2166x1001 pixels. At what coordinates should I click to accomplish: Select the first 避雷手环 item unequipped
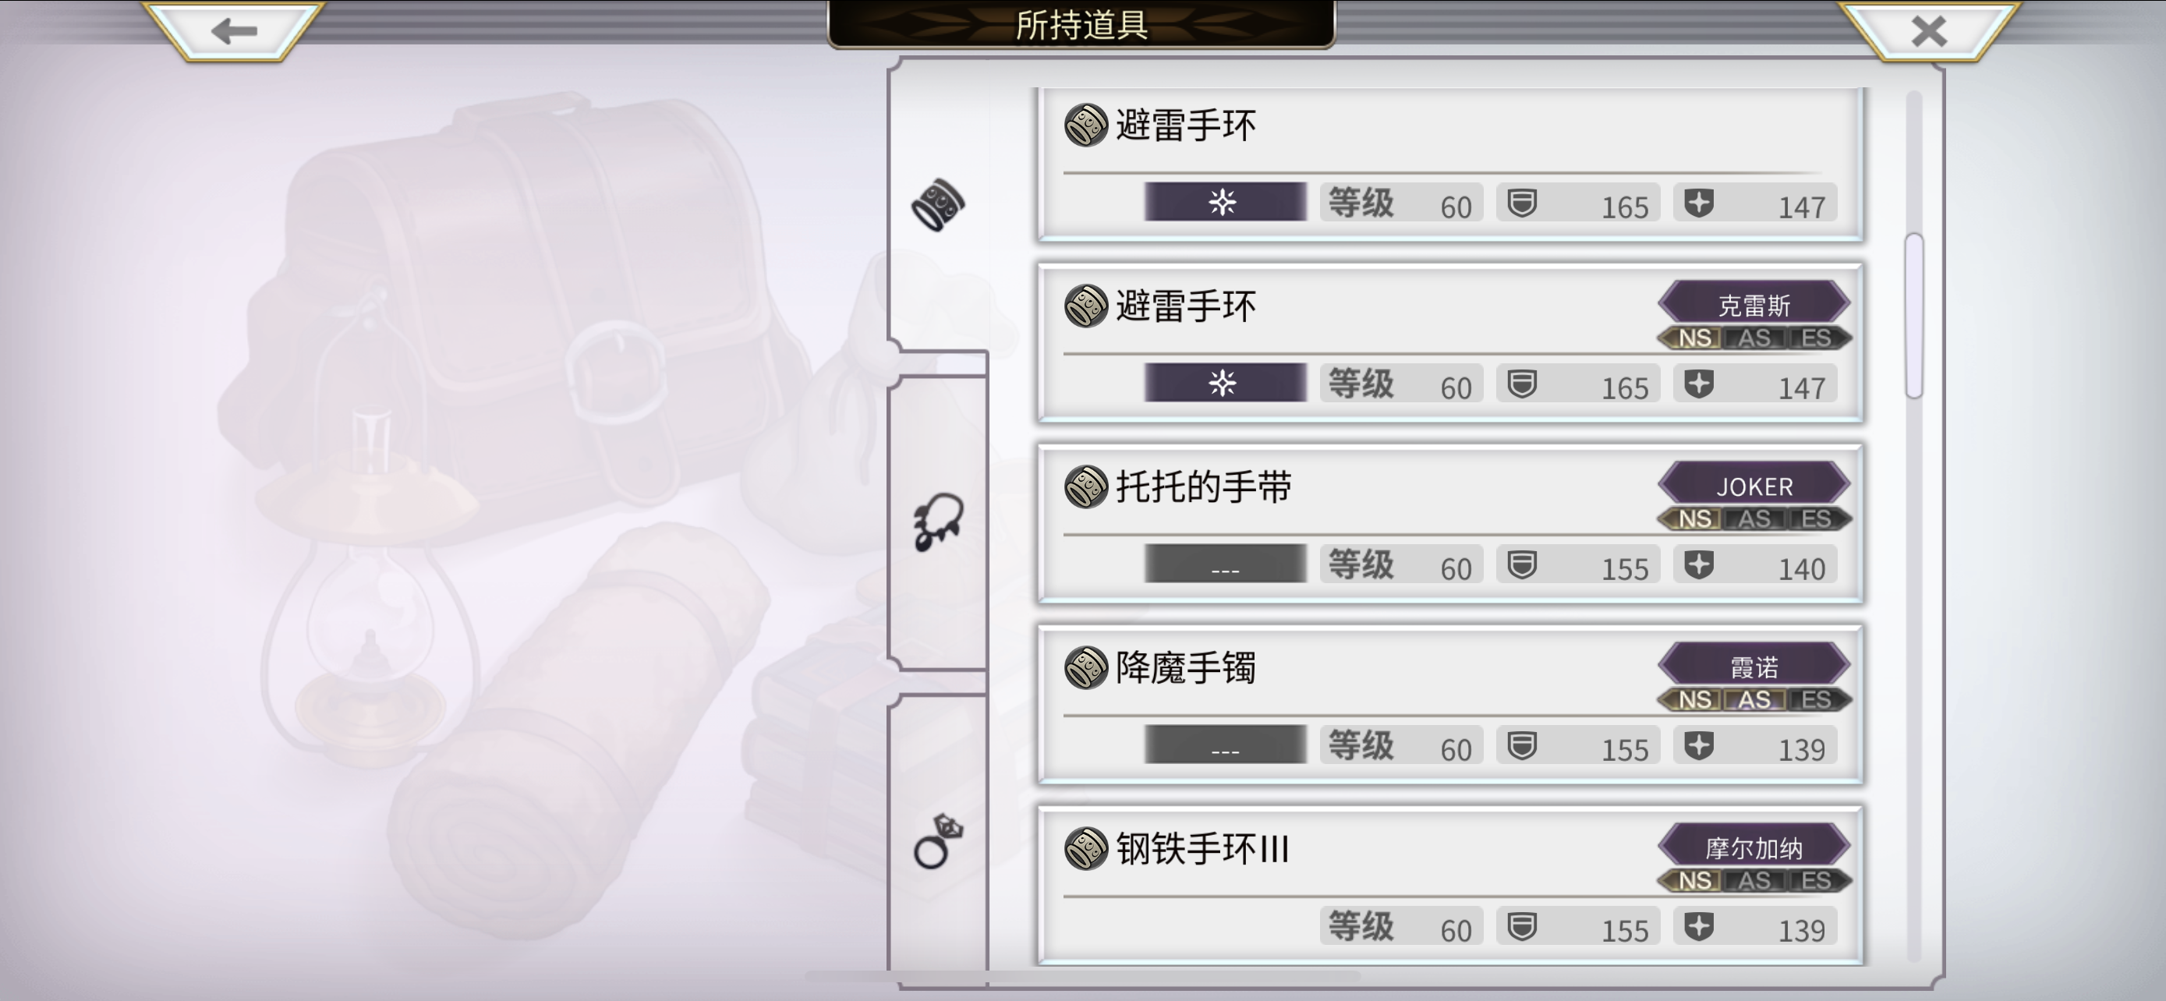coord(1450,164)
